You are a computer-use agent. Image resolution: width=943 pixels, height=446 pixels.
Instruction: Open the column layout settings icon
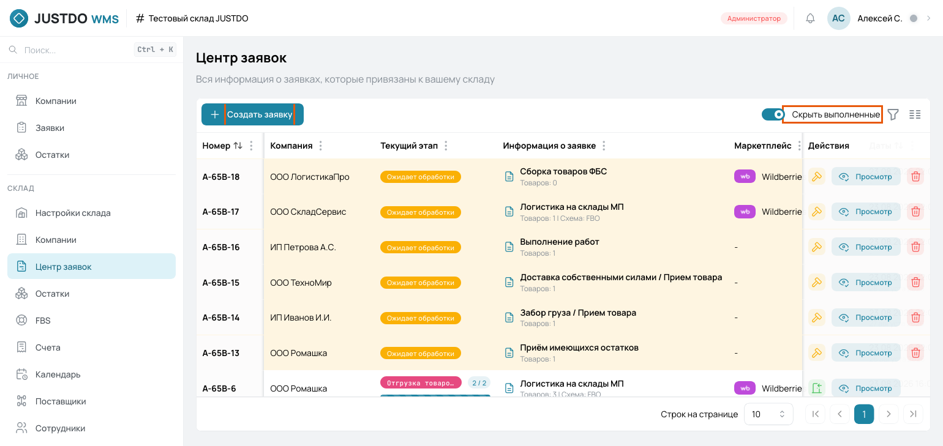915,114
